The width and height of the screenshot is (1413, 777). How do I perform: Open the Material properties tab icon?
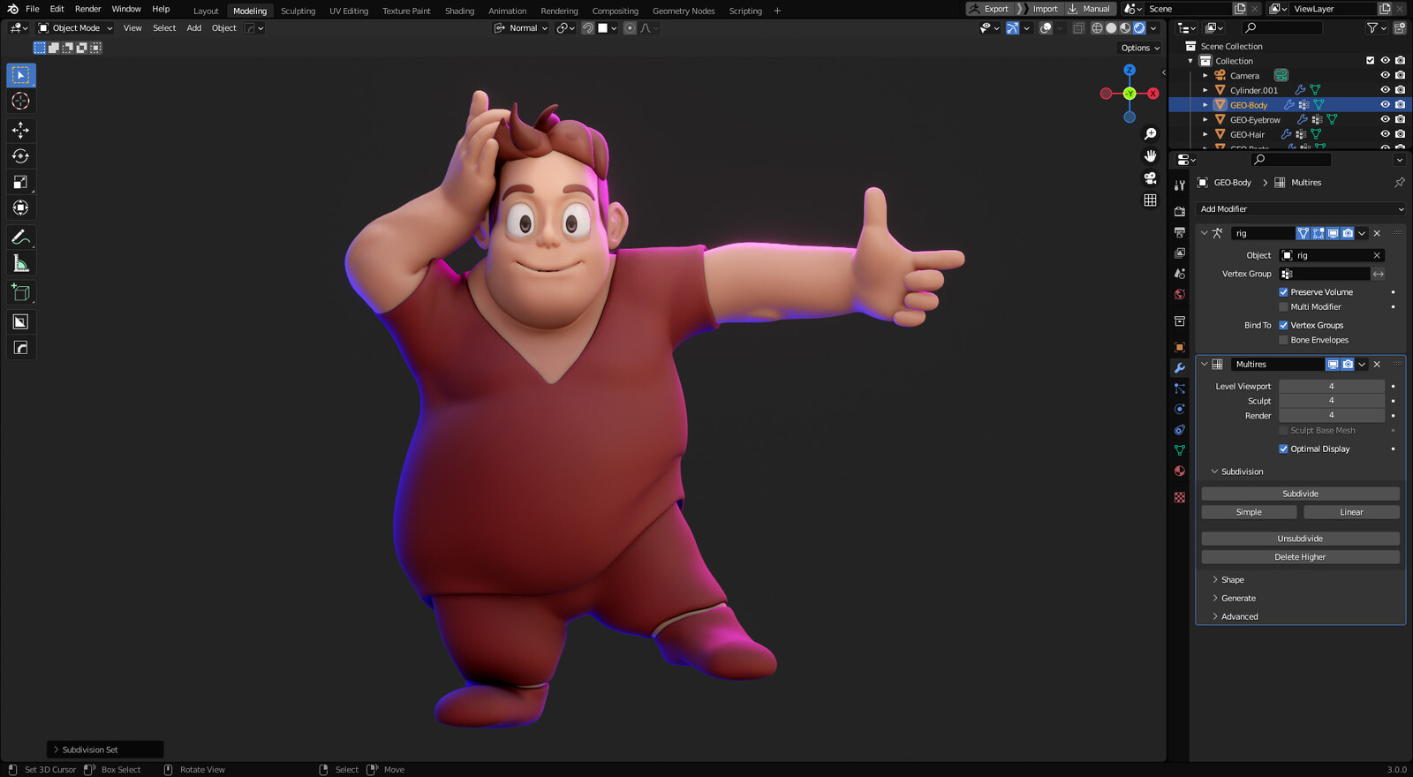point(1180,471)
